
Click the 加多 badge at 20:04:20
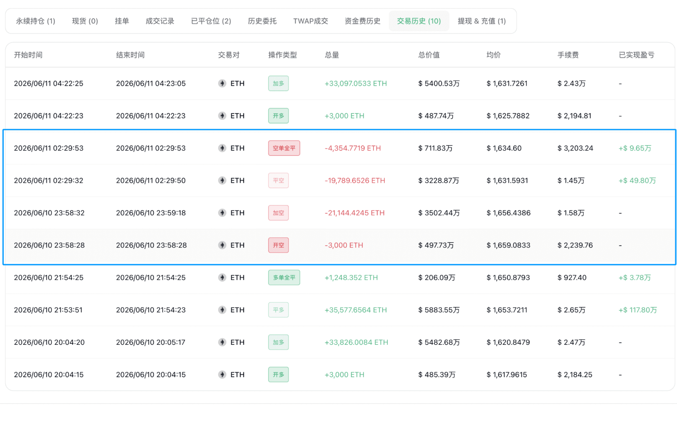coord(278,342)
